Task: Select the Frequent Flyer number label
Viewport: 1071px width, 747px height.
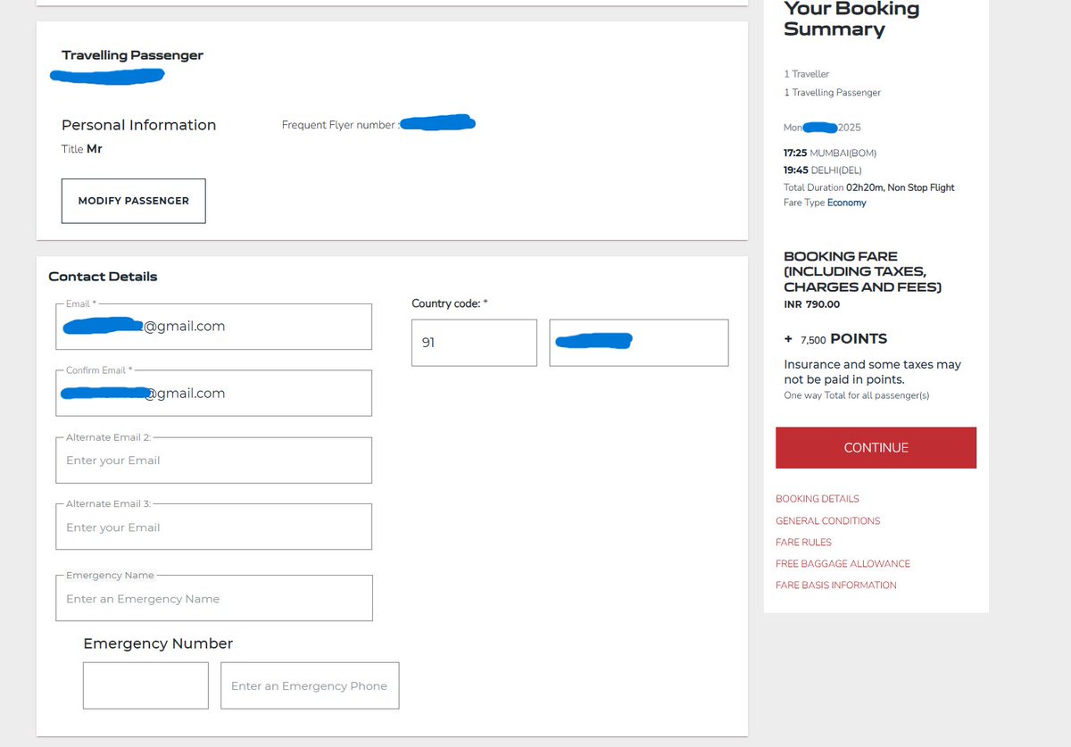Action: point(339,125)
